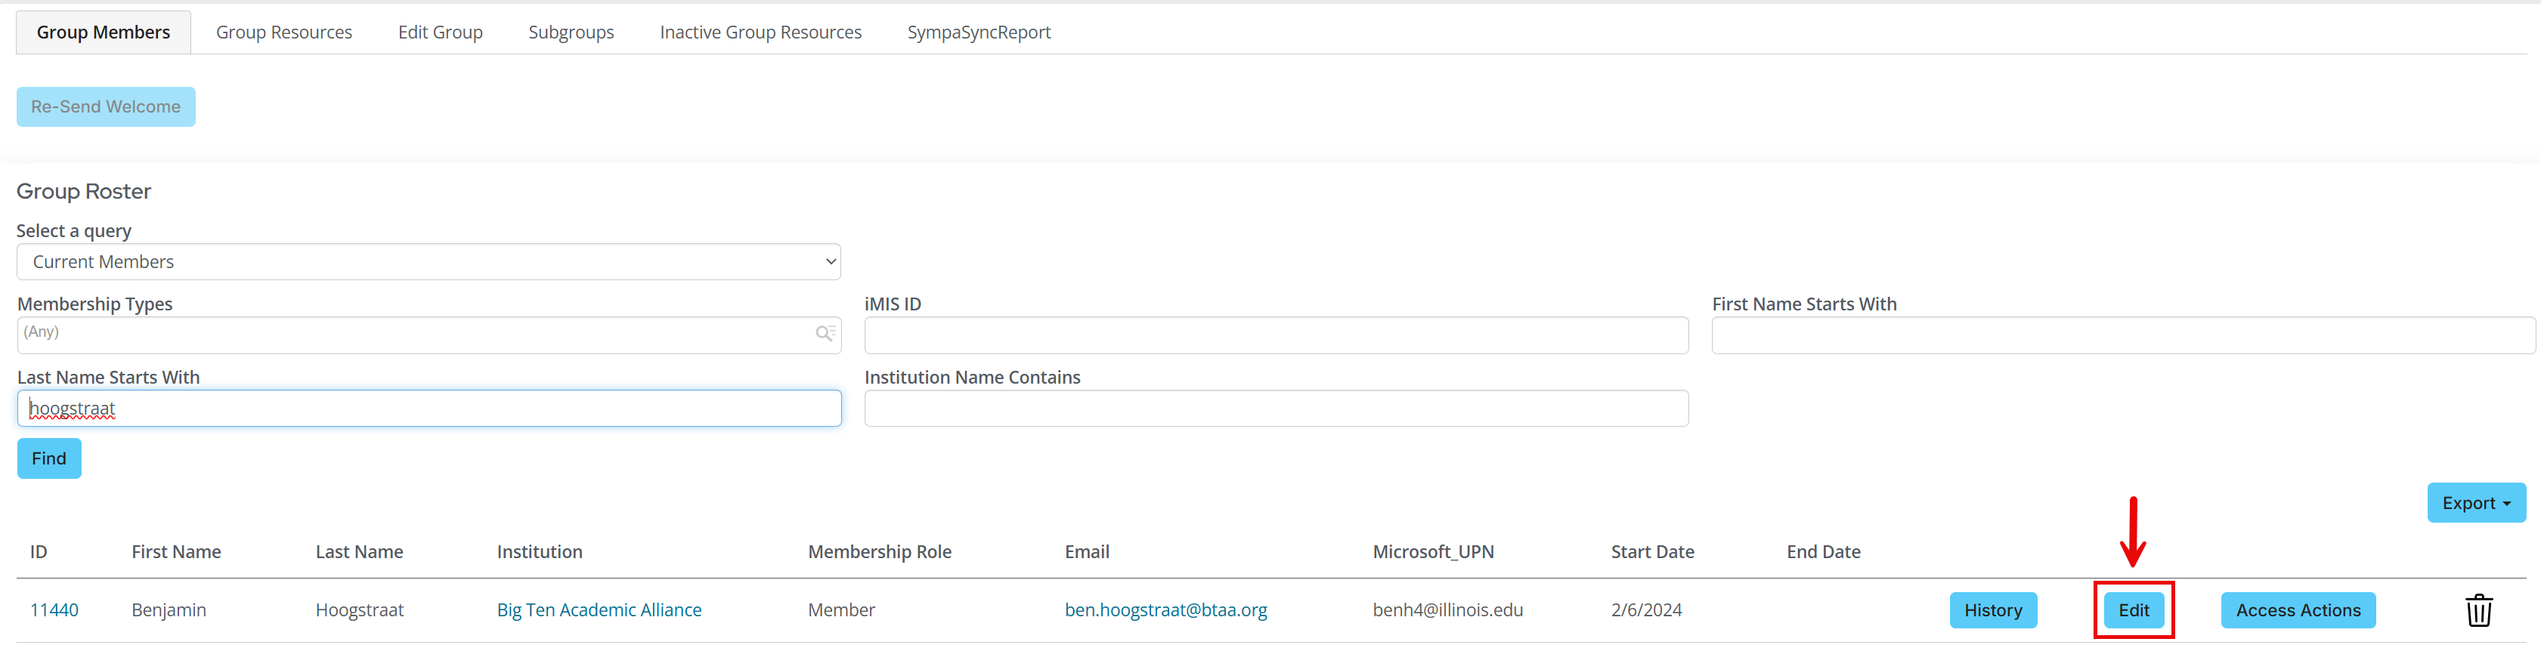The height and width of the screenshot is (648, 2541).
Task: Click the benh4@illinois.edu cell
Action: (1447, 610)
